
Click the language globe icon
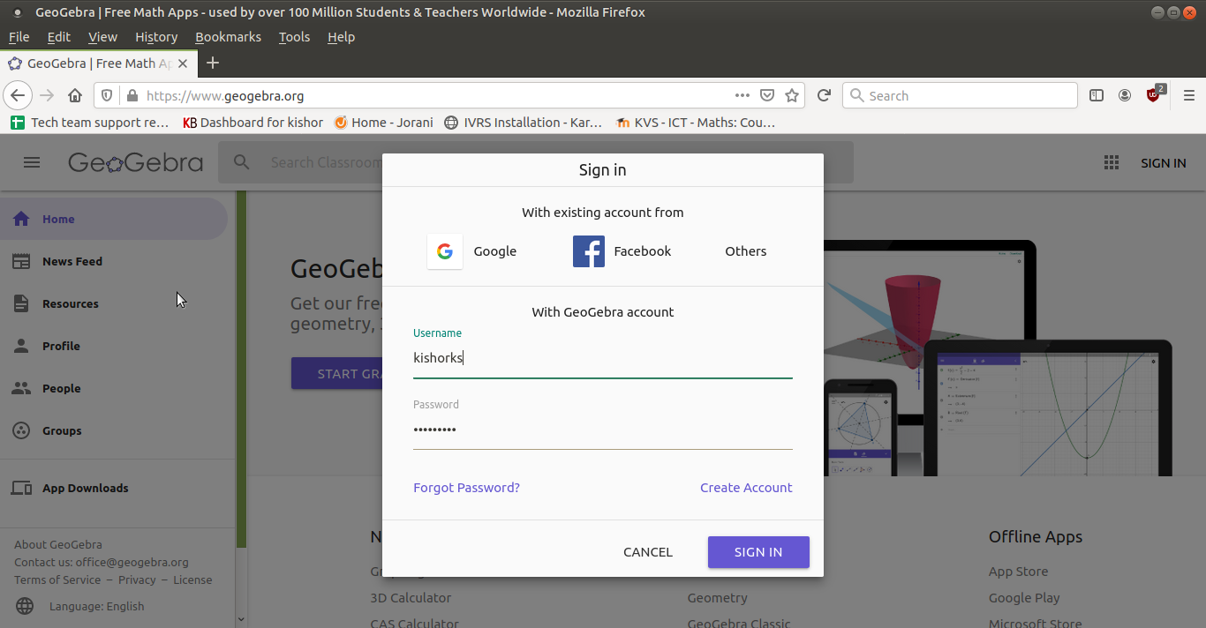coord(25,606)
